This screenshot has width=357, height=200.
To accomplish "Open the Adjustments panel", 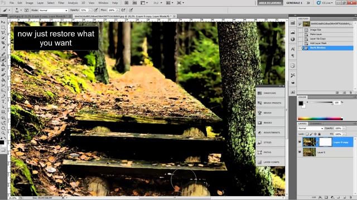I will click(x=270, y=132).
